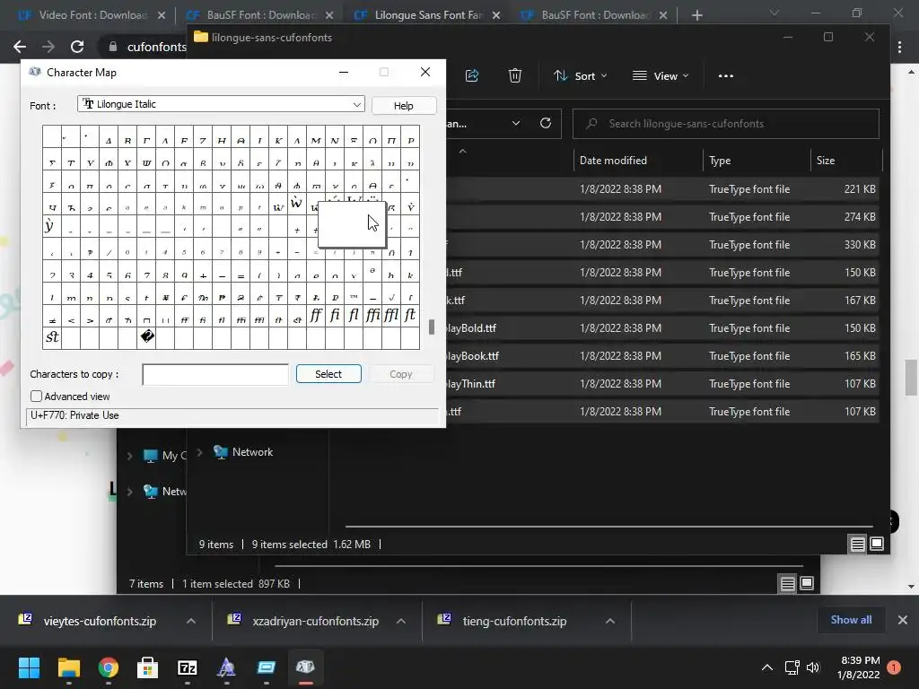
Task: Open Microsoft Store from taskbar
Action: tap(148, 667)
